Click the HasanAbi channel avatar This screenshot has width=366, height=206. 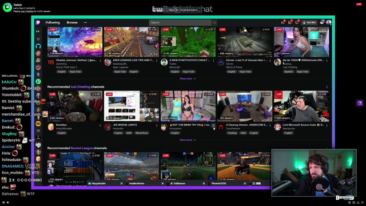click(x=108, y=127)
